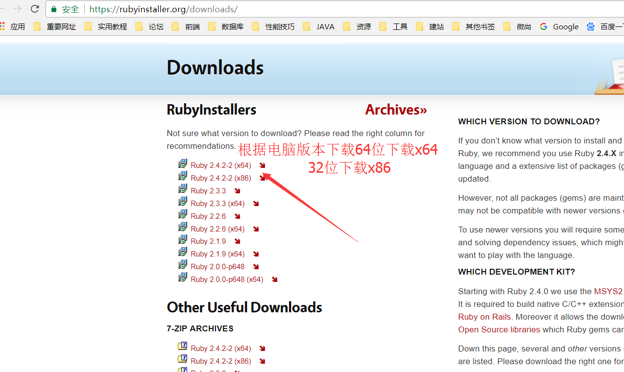This screenshot has width=624, height=372.
Task: Open the 前端 bookmark folder
Action: 186,26
